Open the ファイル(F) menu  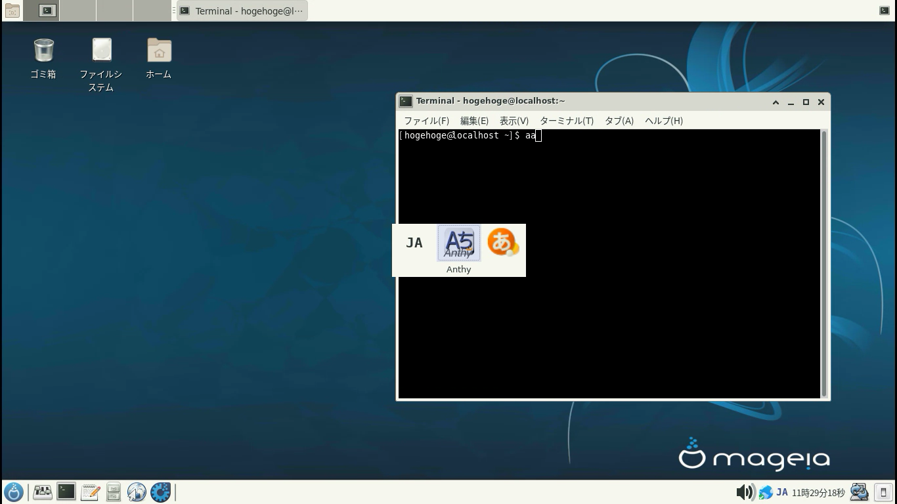point(427,121)
